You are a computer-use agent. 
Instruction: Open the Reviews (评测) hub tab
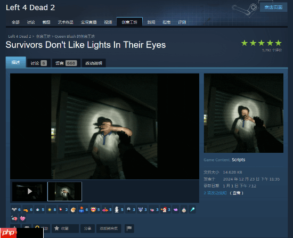pos(182,22)
